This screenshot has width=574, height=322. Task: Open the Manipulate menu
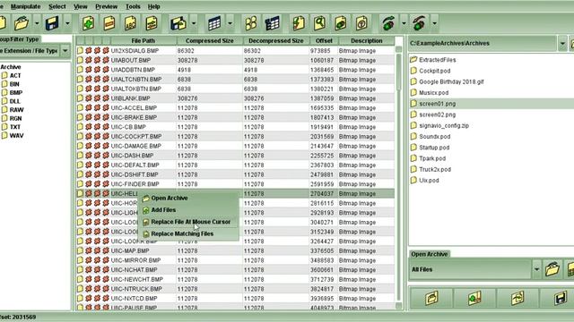26,6
